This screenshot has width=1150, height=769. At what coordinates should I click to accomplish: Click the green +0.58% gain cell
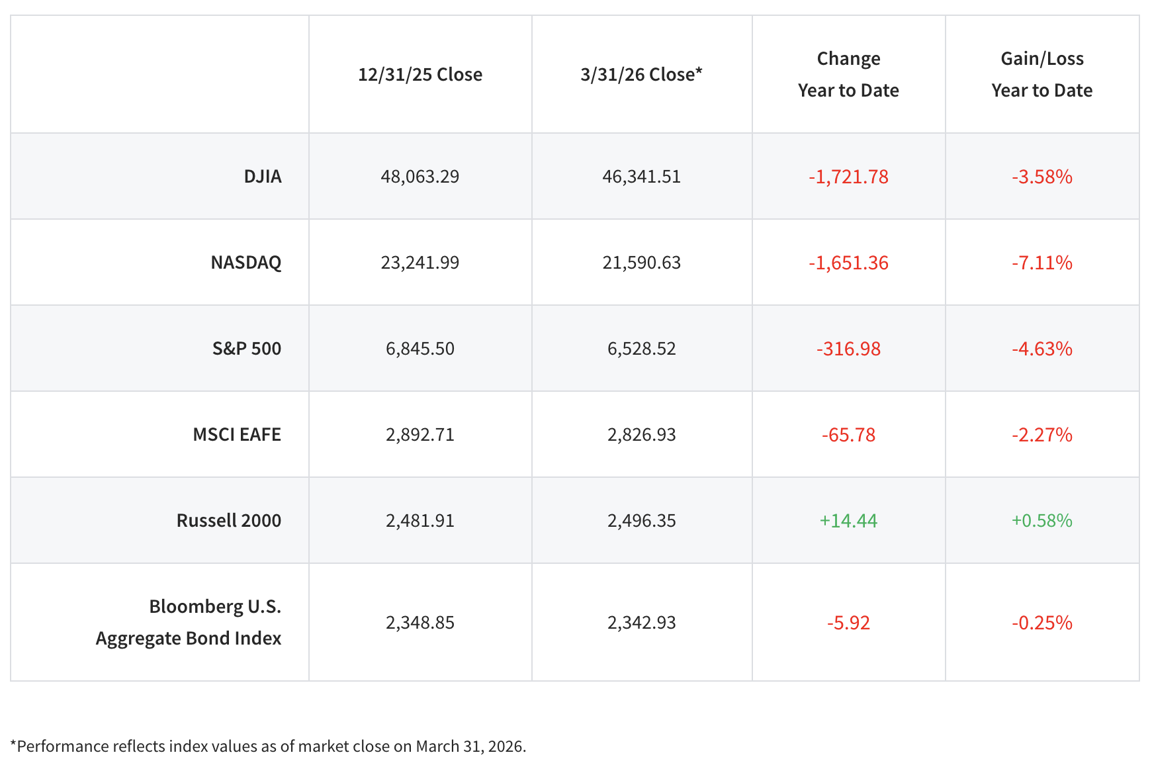coord(1041,521)
